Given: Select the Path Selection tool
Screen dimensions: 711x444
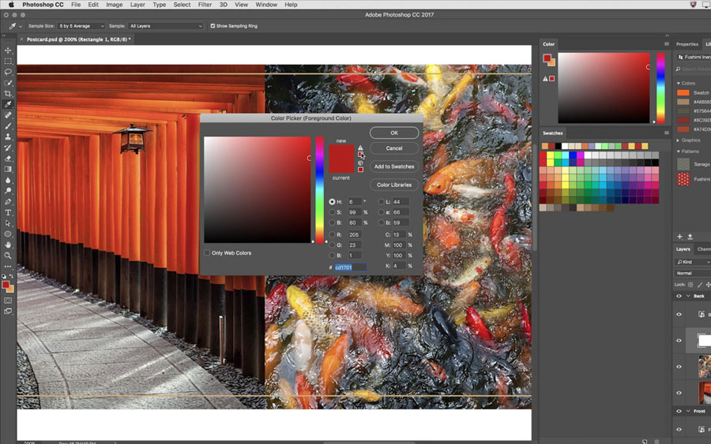Looking at the screenshot, I should click(x=8, y=223).
